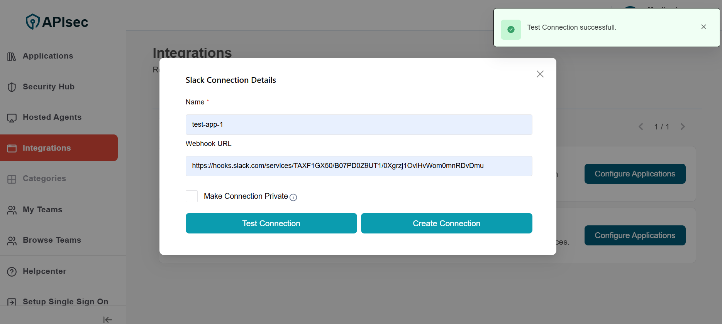The height and width of the screenshot is (324, 722).
Task: Enable the Make Connection Private checkbox
Action: (x=192, y=196)
